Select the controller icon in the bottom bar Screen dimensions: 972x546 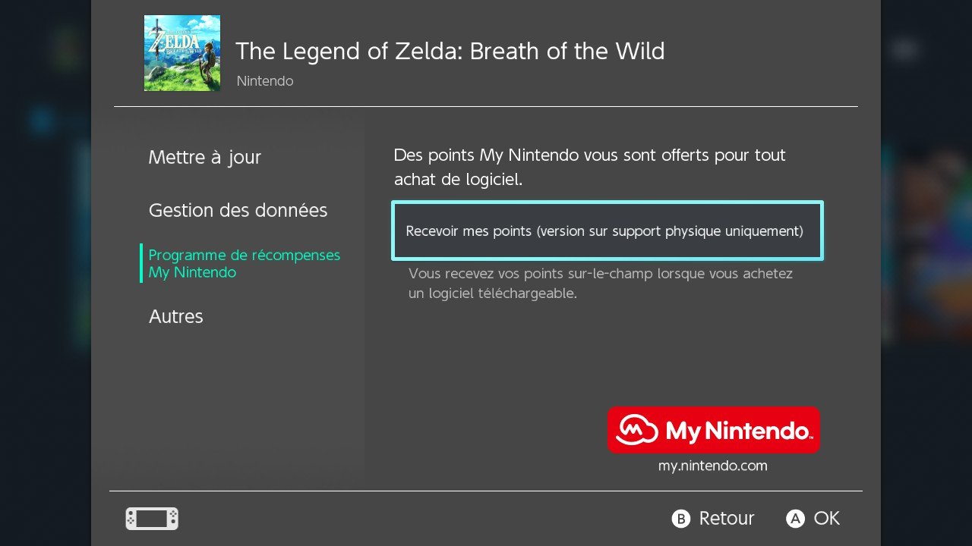point(151,519)
